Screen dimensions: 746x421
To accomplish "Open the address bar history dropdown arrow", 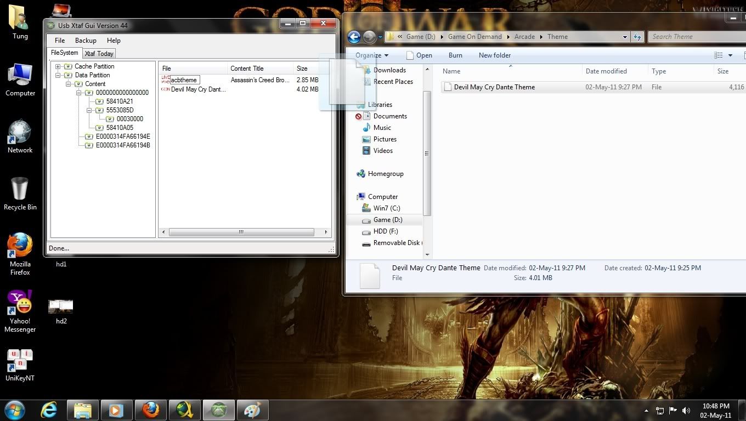I will pyautogui.click(x=625, y=37).
